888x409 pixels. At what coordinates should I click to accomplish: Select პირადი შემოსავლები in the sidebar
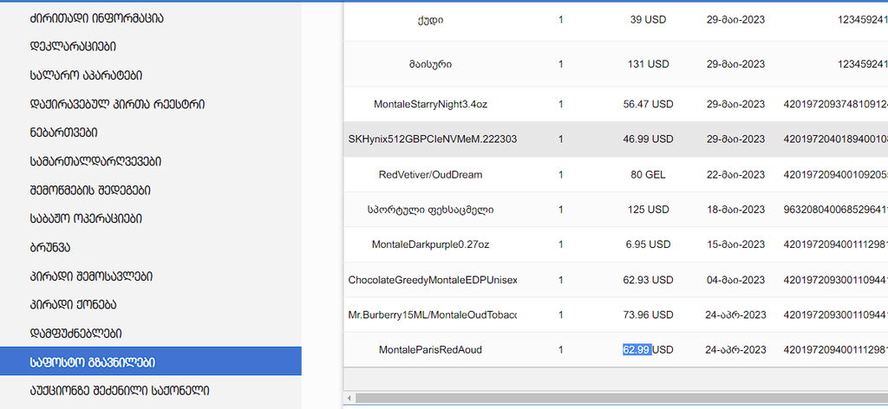pyautogui.click(x=91, y=276)
